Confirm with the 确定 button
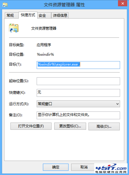This screenshot has width=129, height=175. pos(56,167)
